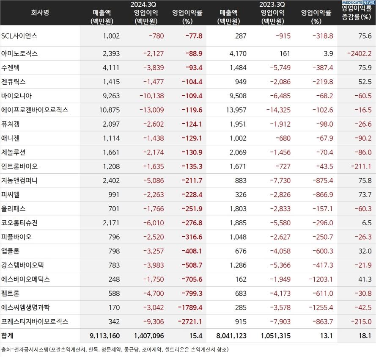This screenshot has height=357, width=376.
Task: Select total margin value '15.4'
Action: point(196,336)
